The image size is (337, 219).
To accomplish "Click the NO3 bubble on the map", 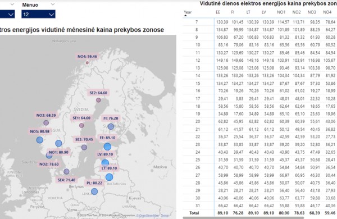I will tap(46, 123).
